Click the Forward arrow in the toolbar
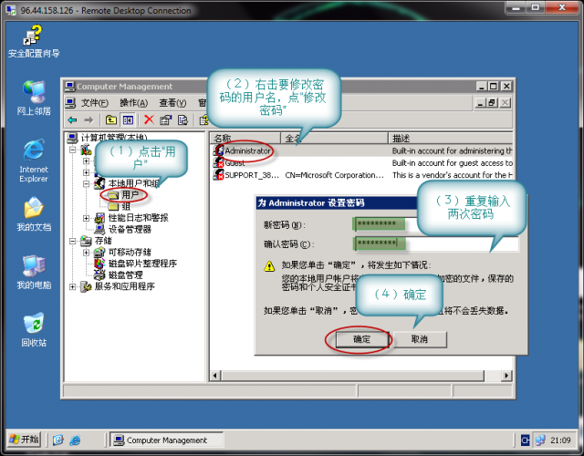 click(x=89, y=119)
